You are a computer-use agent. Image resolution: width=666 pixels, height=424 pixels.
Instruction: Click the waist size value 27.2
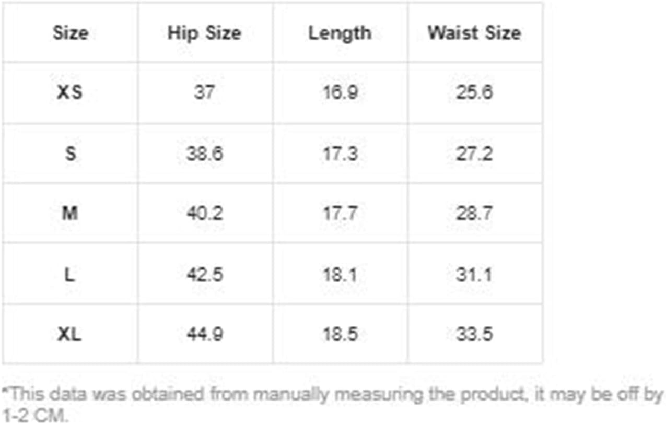(x=474, y=154)
